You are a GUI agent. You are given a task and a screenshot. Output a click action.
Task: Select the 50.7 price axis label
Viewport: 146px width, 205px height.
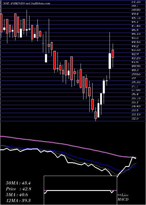coord(135,6)
